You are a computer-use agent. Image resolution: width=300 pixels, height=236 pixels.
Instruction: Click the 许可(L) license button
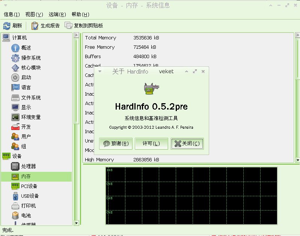point(151,144)
